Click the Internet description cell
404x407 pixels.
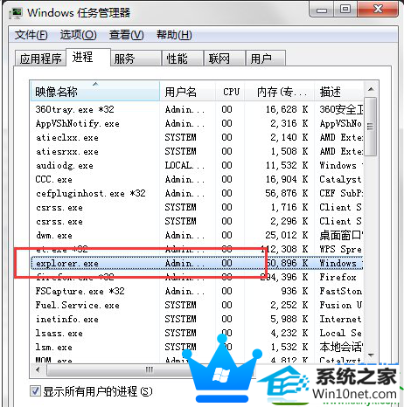click(x=340, y=319)
